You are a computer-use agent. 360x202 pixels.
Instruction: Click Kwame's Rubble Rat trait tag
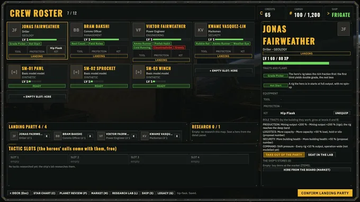click(x=203, y=43)
